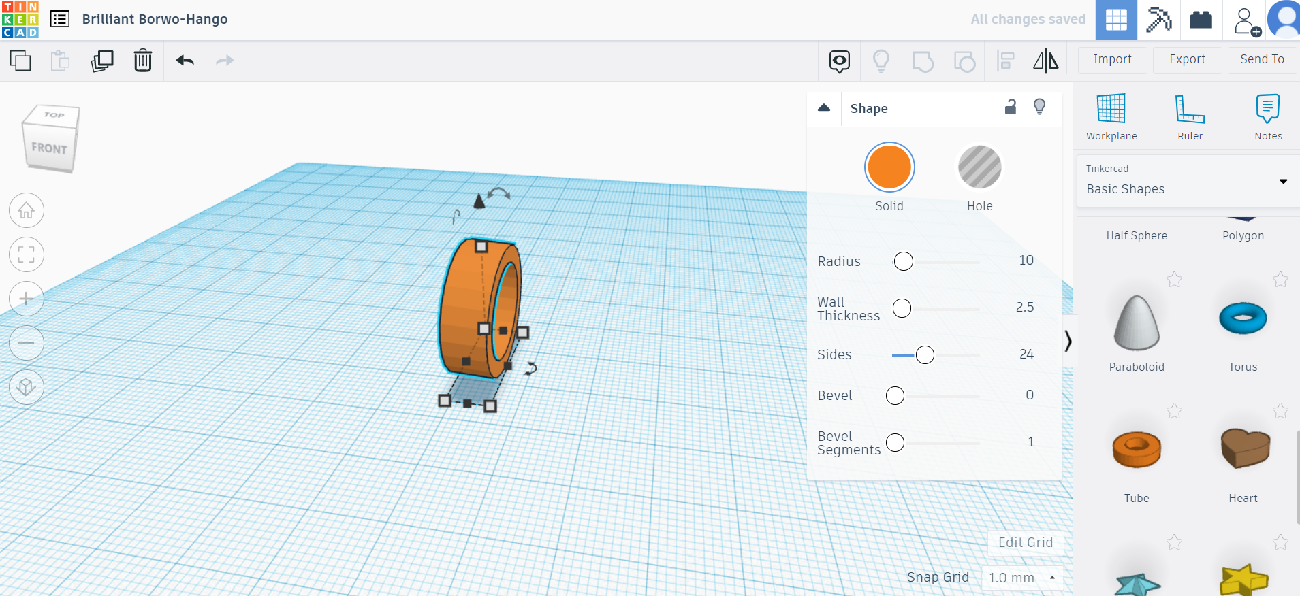Click the Tinkercad logo
Viewport: 1300px width, 596px height.
tap(20, 19)
